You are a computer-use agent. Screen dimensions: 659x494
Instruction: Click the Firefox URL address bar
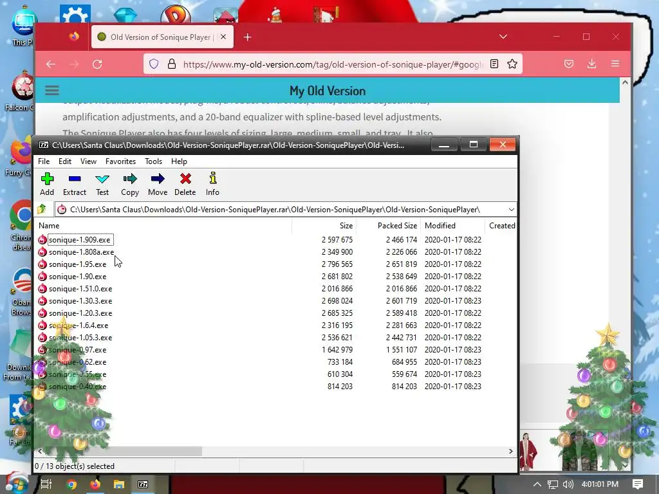coord(333,64)
